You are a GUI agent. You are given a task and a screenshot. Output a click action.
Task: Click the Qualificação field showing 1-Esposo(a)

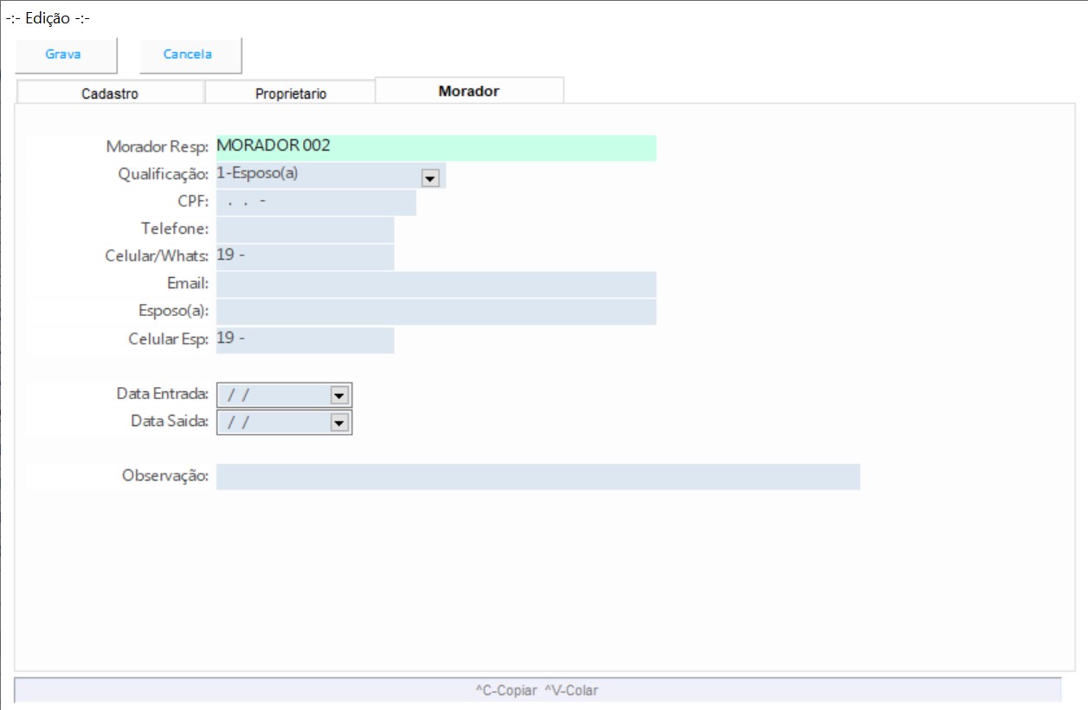[316, 175]
